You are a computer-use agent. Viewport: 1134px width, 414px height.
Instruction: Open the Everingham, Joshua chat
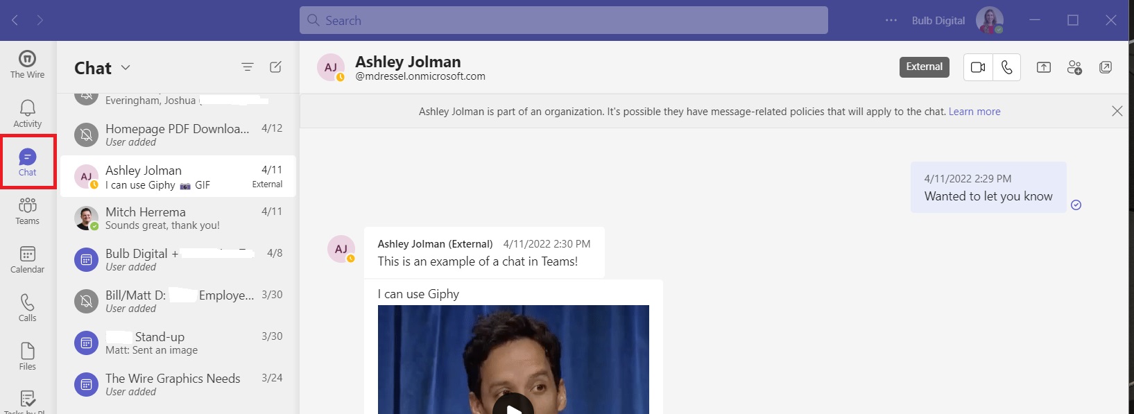178,101
